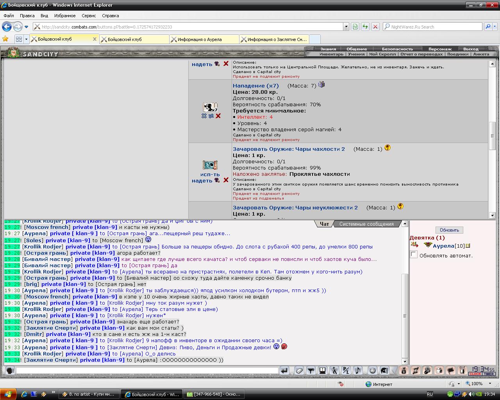The image size is (500, 400).
Task: Click the info icon next to Аурела[10]
Action: tap(468, 246)
